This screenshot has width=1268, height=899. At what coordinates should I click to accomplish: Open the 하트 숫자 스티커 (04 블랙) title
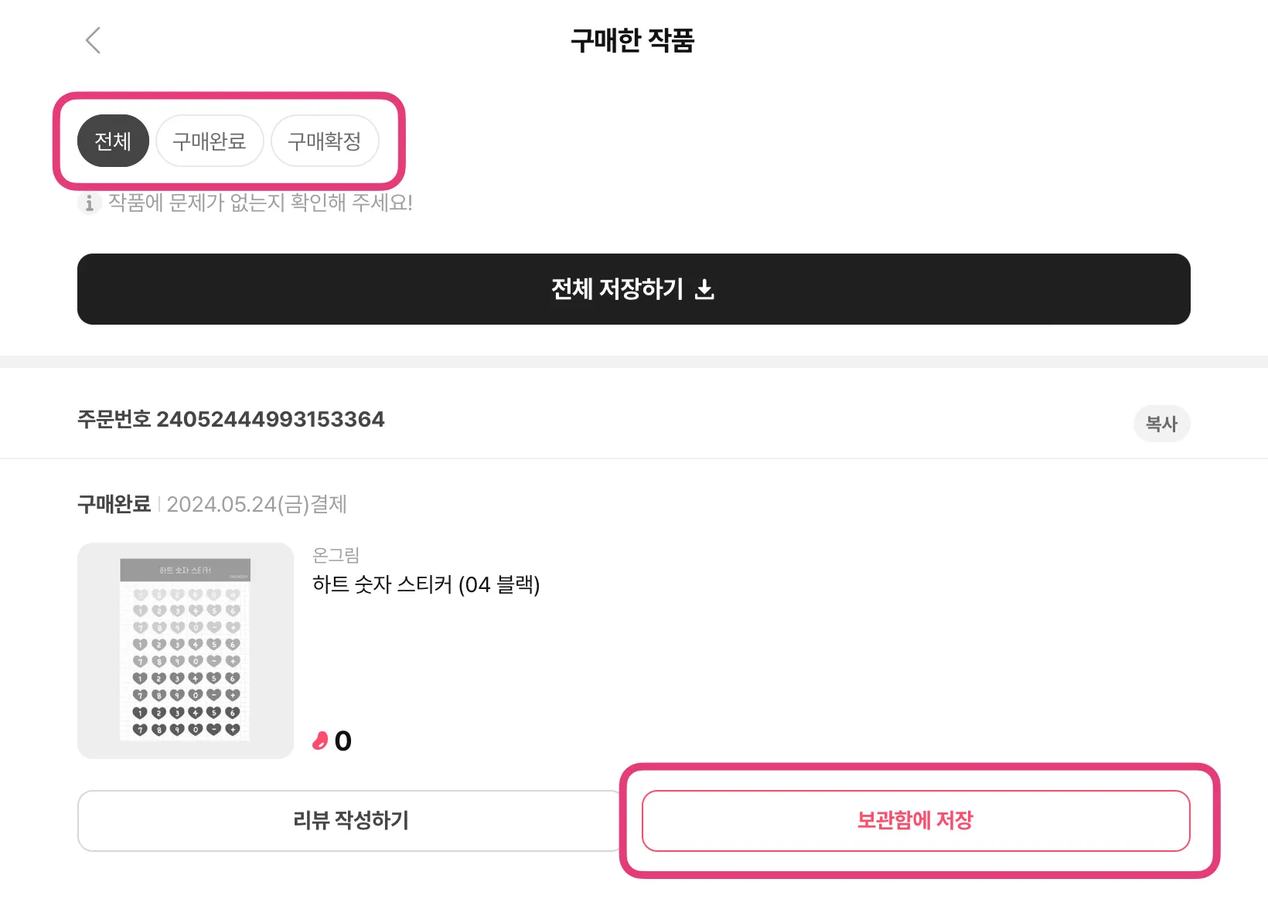[426, 584]
